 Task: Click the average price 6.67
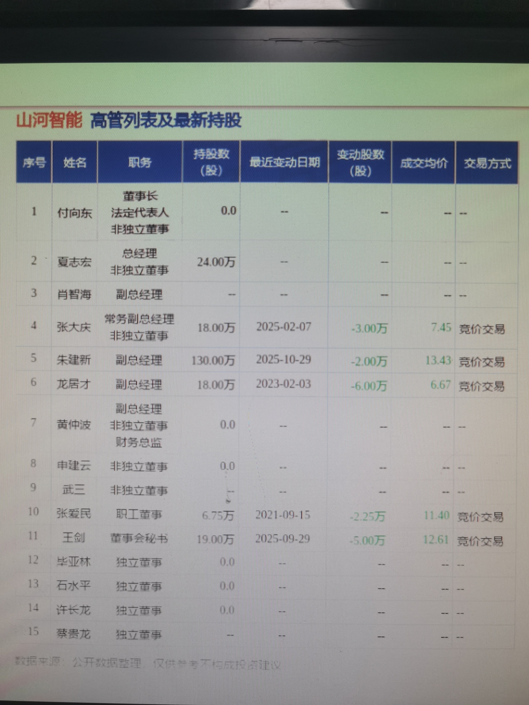pos(440,385)
